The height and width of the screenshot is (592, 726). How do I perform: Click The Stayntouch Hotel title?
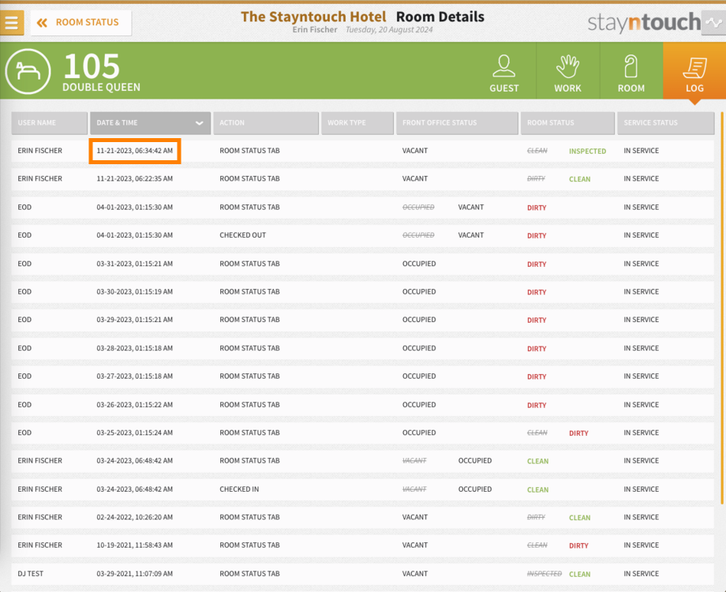(x=313, y=17)
